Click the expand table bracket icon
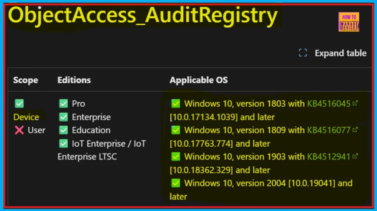Image resolution: width=377 pixels, height=211 pixels. point(303,53)
